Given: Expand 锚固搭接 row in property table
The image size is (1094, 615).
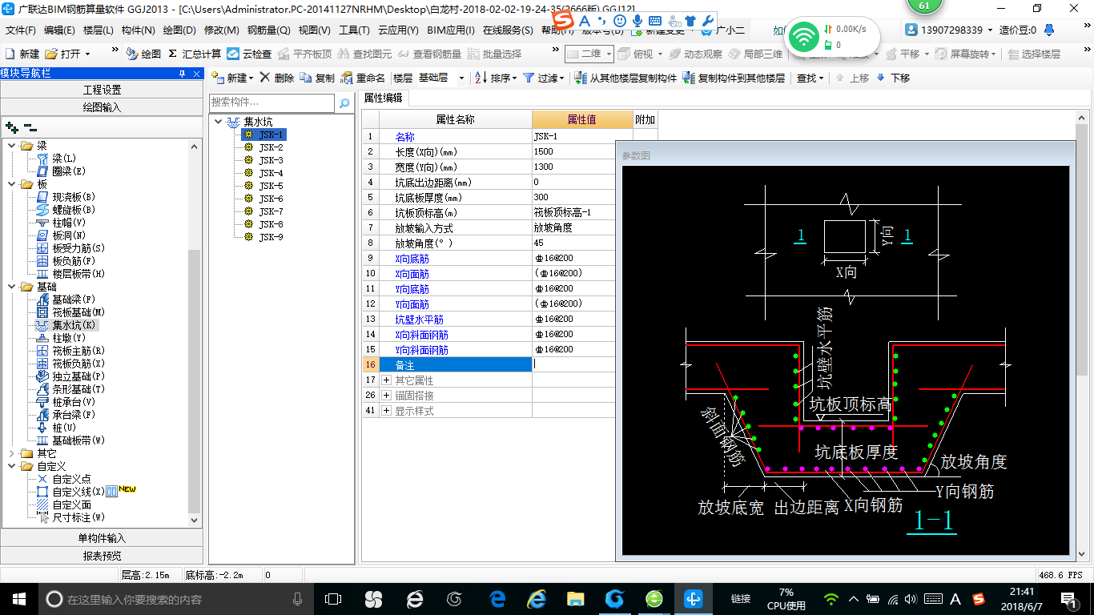Looking at the screenshot, I should point(387,395).
